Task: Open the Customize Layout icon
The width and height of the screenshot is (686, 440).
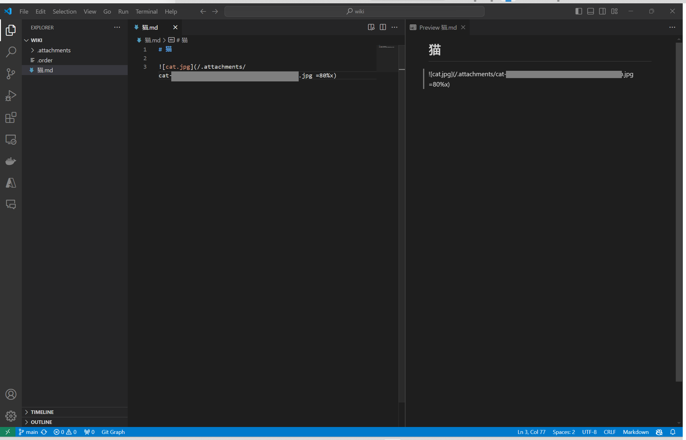Action: 614,11
